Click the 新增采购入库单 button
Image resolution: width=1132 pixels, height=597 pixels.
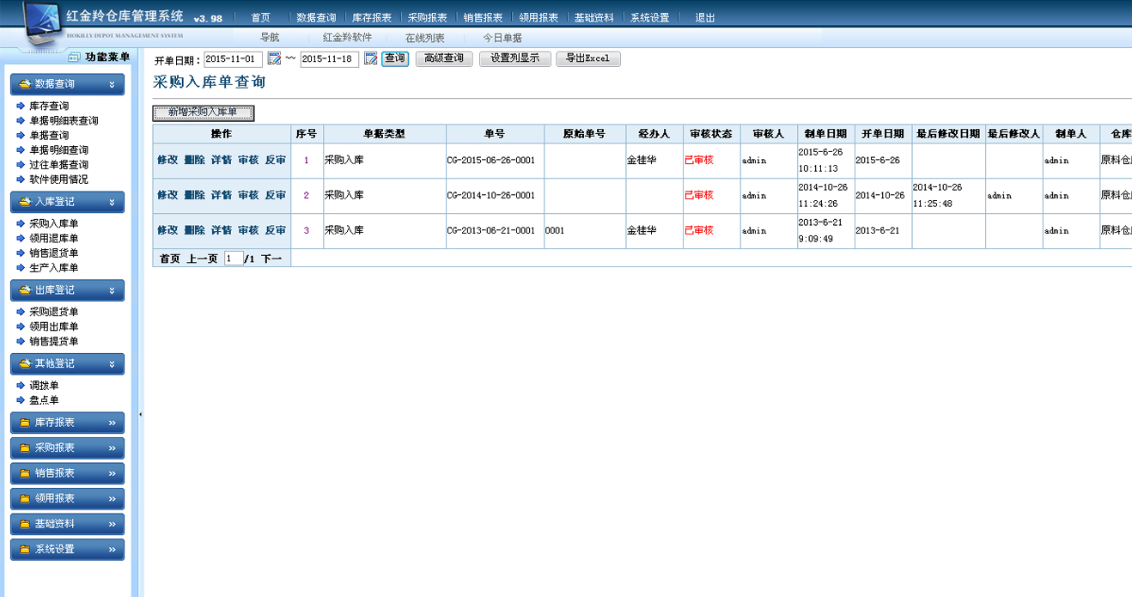(204, 113)
